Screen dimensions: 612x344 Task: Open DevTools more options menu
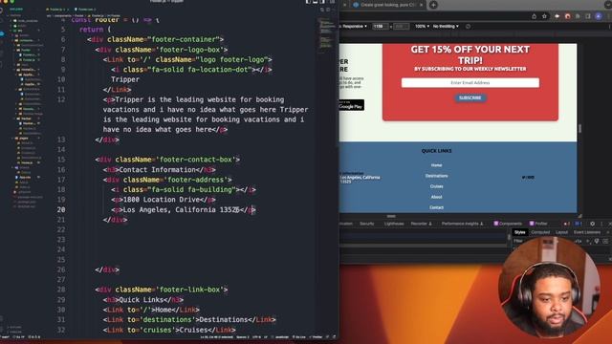point(601,224)
